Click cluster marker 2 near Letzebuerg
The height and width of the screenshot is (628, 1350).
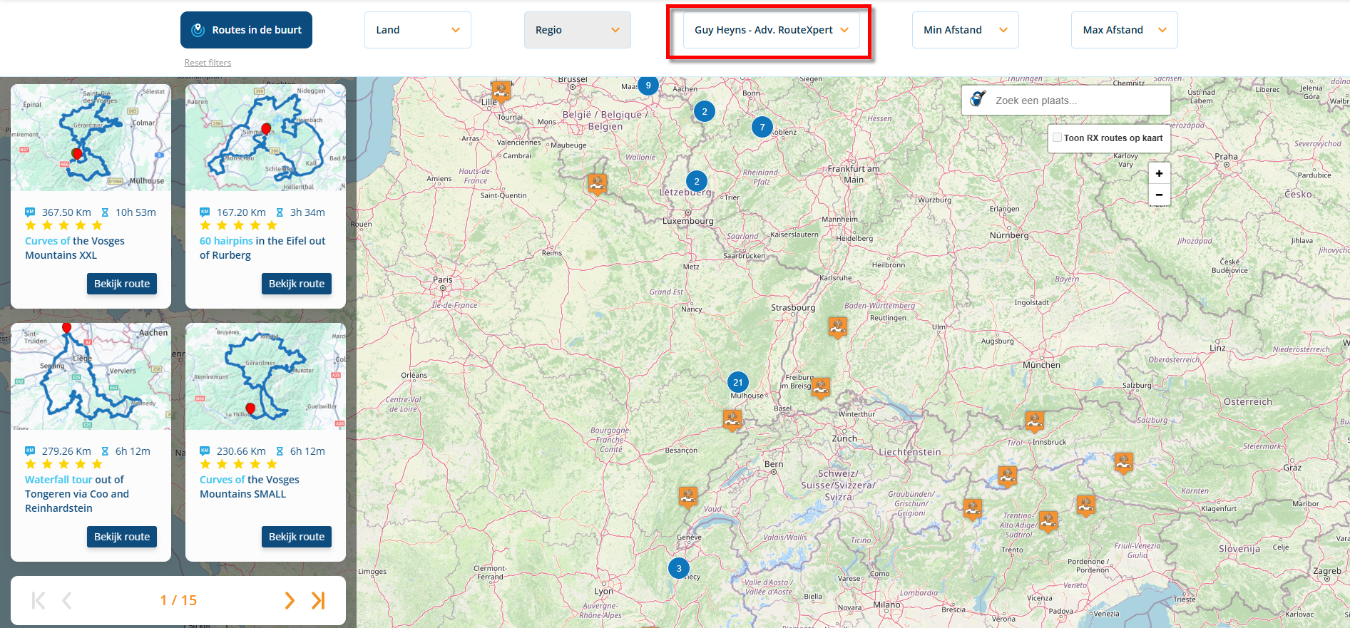tap(697, 181)
